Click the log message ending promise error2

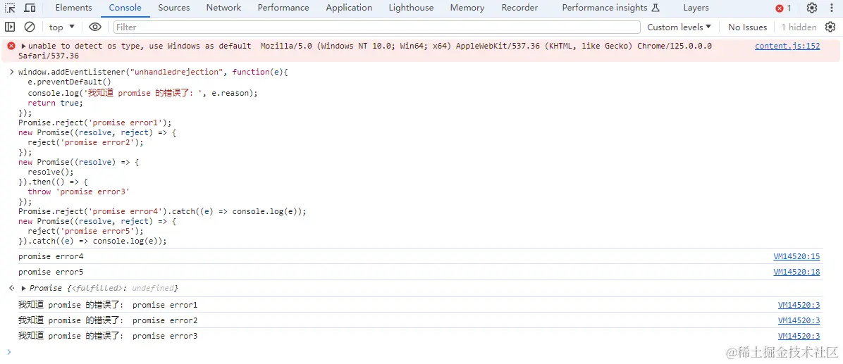pos(108,320)
